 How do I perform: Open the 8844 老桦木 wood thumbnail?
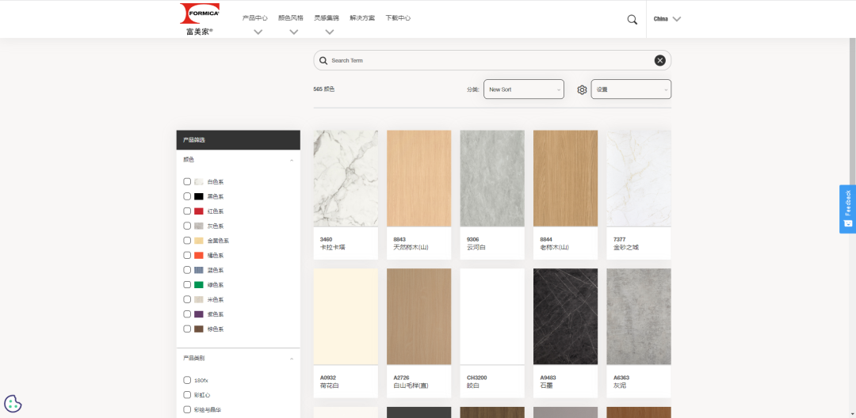pos(565,178)
